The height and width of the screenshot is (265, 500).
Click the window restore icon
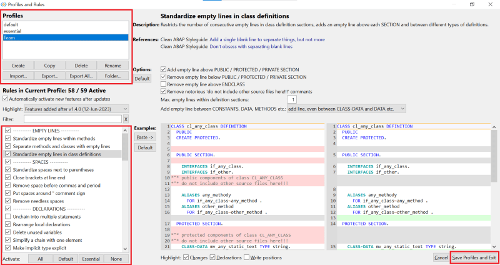(472, 4)
